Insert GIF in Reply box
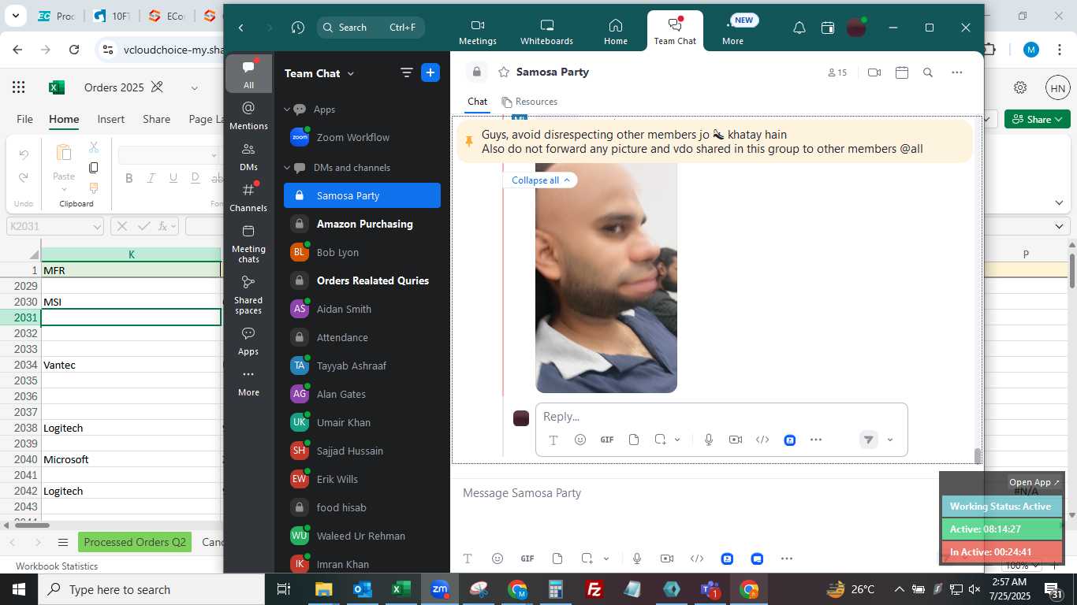 pyautogui.click(x=607, y=440)
